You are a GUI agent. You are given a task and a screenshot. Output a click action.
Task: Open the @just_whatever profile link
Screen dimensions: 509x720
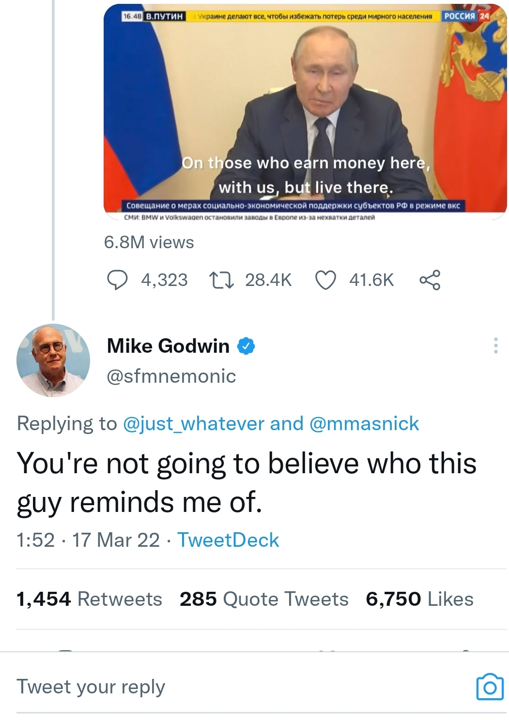coord(194,424)
